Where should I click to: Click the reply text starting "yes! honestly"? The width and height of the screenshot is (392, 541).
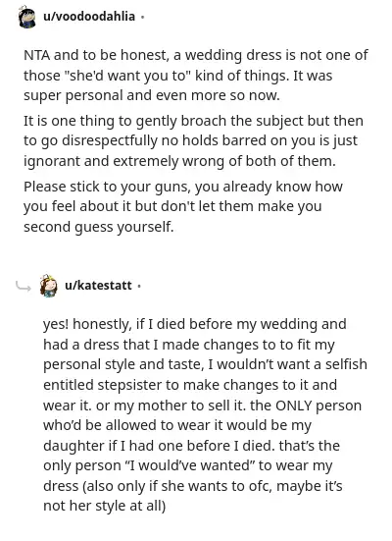click(205, 414)
